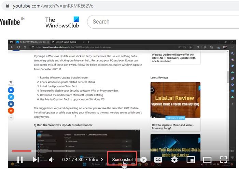Click Edge back arrow in the video
Screen dimensions: 239x173
(x=12, y=47)
